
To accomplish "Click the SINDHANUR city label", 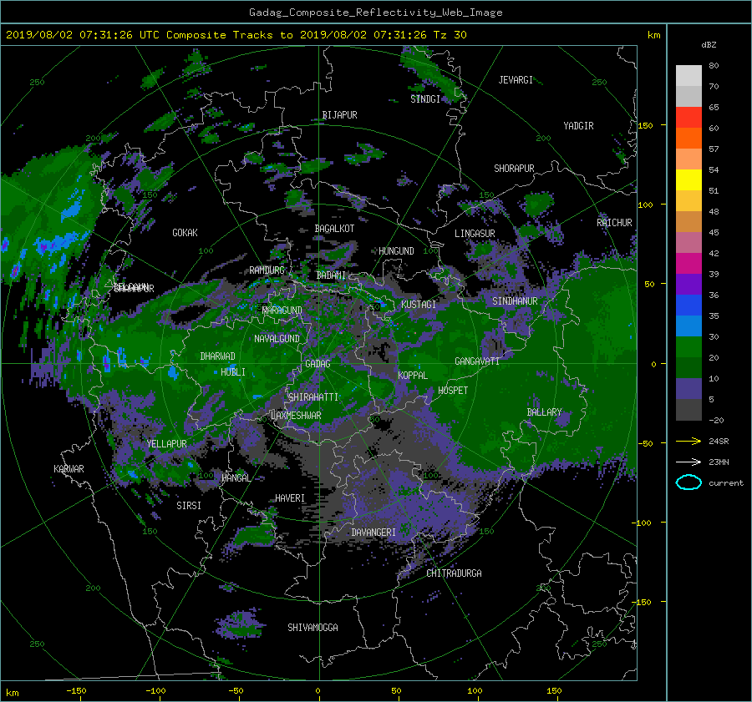I will [515, 301].
